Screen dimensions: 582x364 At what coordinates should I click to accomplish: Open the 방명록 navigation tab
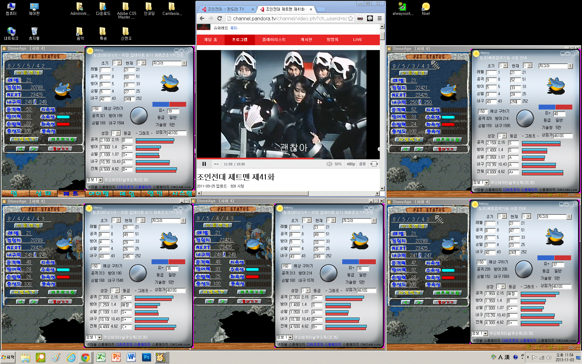(332, 40)
